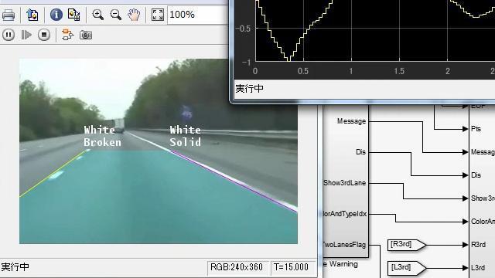
Task: Select the zoom out magnifier
Action: point(115,15)
